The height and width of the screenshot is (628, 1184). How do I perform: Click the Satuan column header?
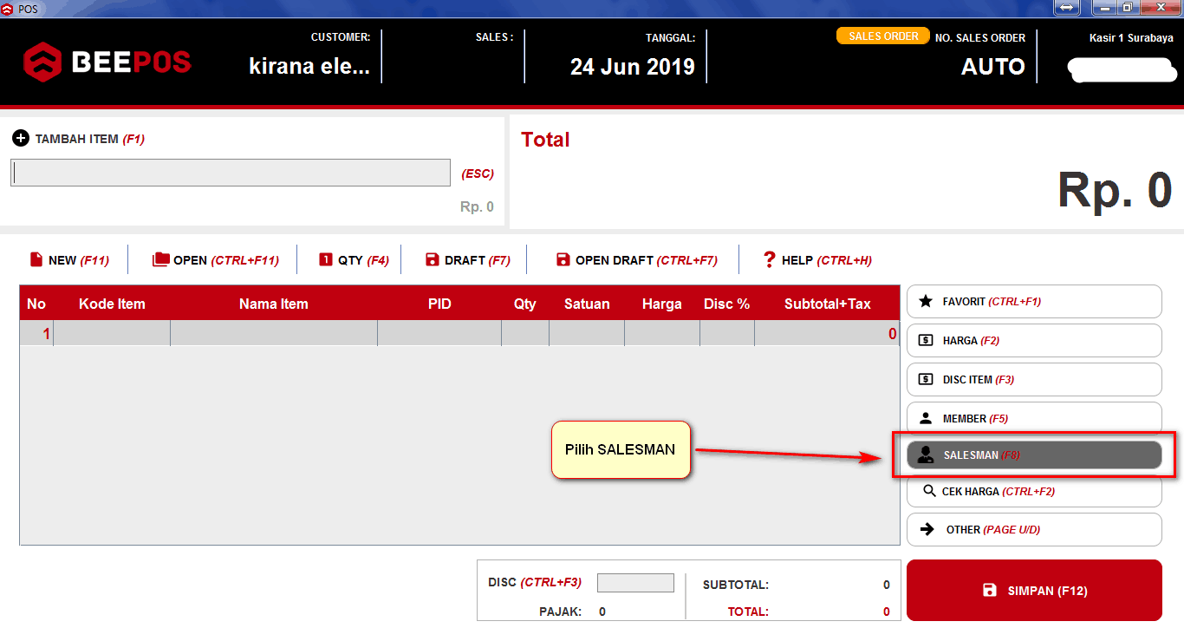587,304
